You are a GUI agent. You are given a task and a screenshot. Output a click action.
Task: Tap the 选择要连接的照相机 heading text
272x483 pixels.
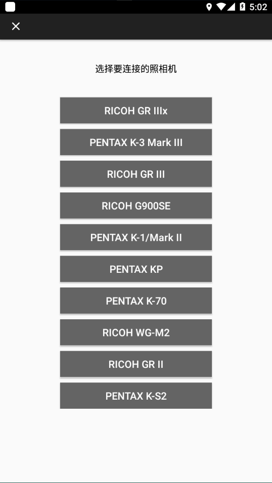[136, 69]
